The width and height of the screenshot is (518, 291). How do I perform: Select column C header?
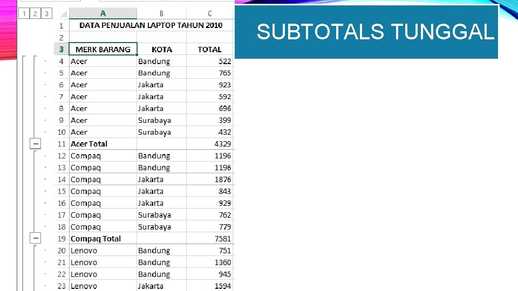pos(210,13)
